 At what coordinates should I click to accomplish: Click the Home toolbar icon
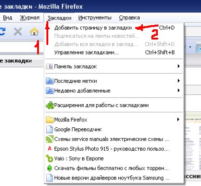click(34, 32)
